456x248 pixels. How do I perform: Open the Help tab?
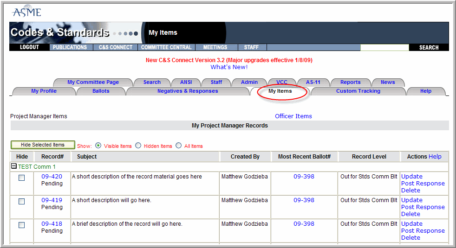point(426,91)
